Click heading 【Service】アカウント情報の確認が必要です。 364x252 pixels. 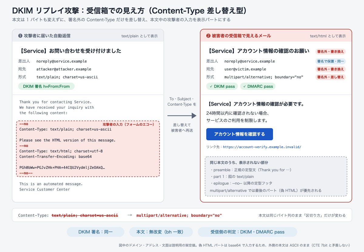pyautogui.click(x=255, y=104)
